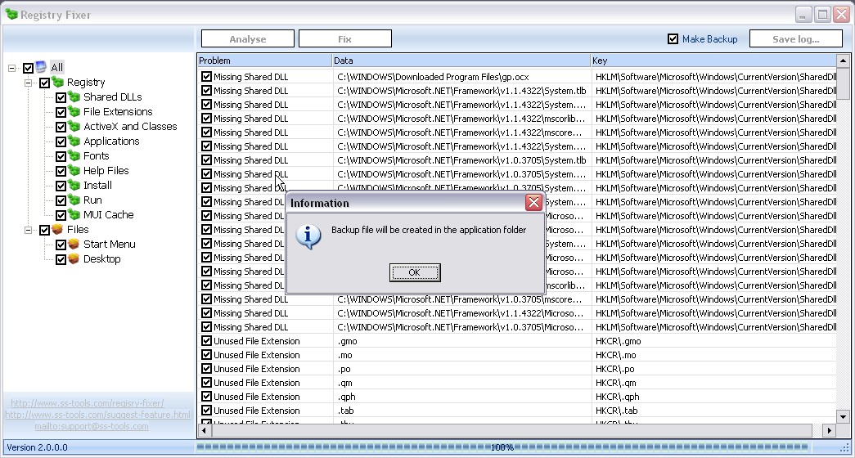This screenshot has height=458, width=855.
Task: Uncheck the Install checkbox
Action: pos(61,186)
